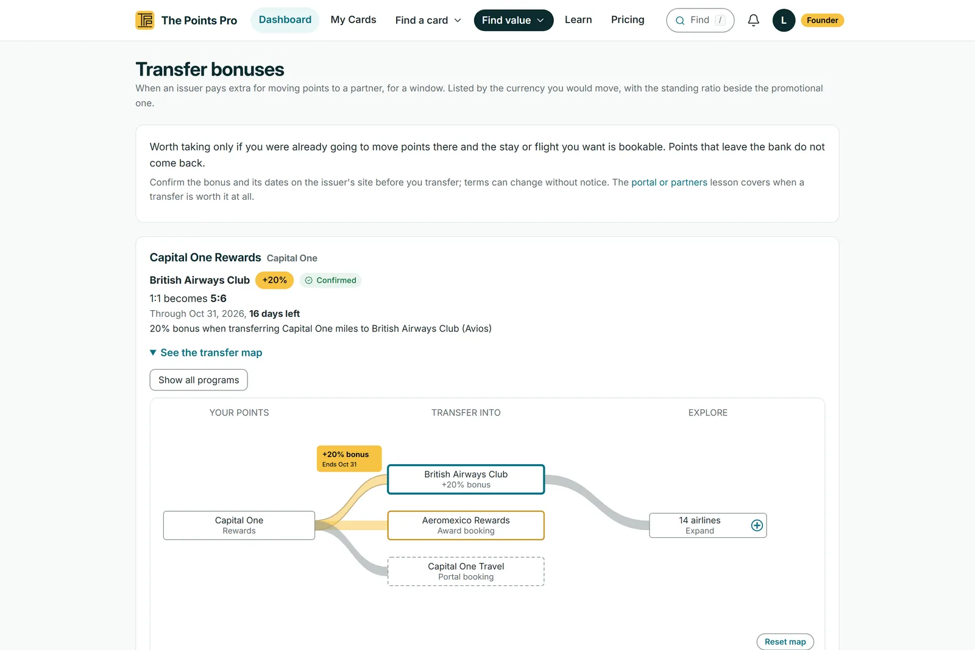Click the TRANSFER INTO column label
Viewport: 975px width, 650px height.
click(x=466, y=413)
